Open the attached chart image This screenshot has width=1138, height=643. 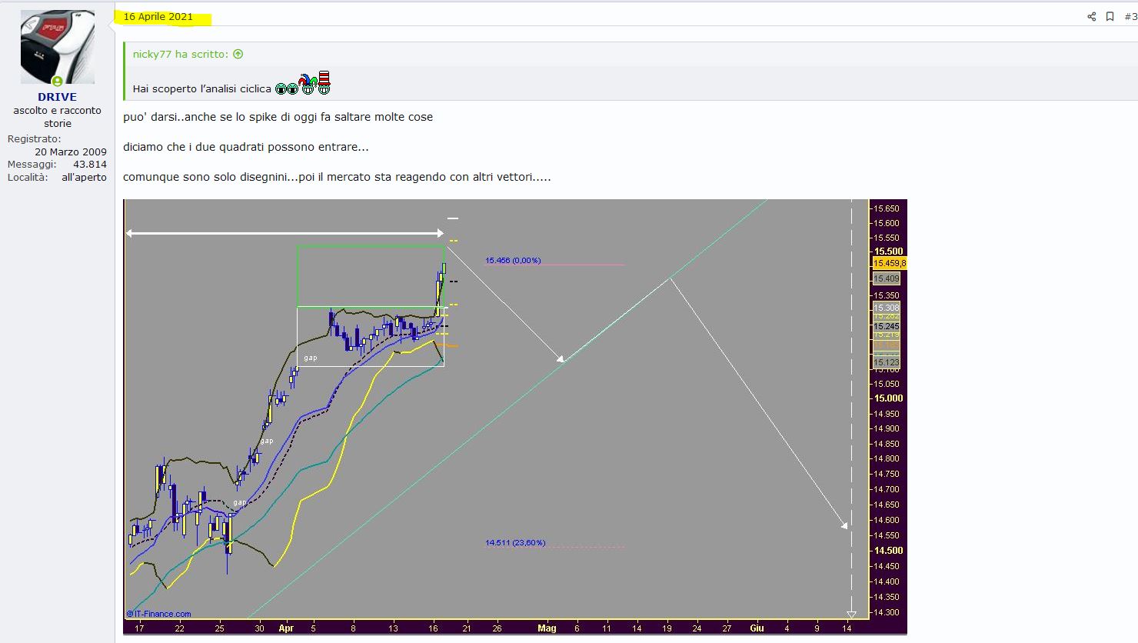515,416
